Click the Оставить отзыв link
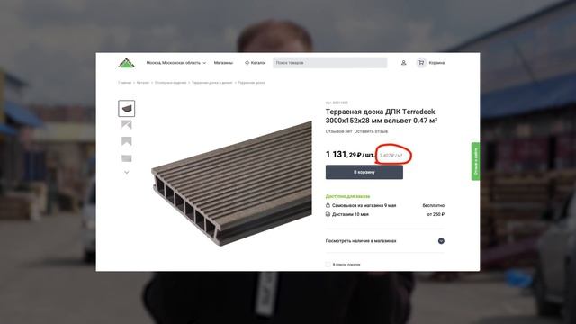Image resolution: width=576 pixels, height=324 pixels. click(371, 131)
